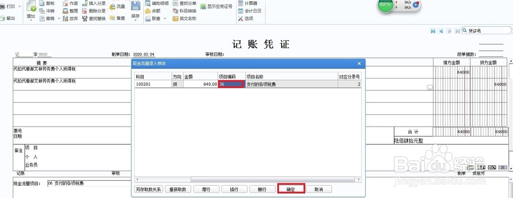Image resolution: width=513 pixels, height=198 pixels.
Task: Open the 打印 dropdown arrow
Action: tap(19, 7)
